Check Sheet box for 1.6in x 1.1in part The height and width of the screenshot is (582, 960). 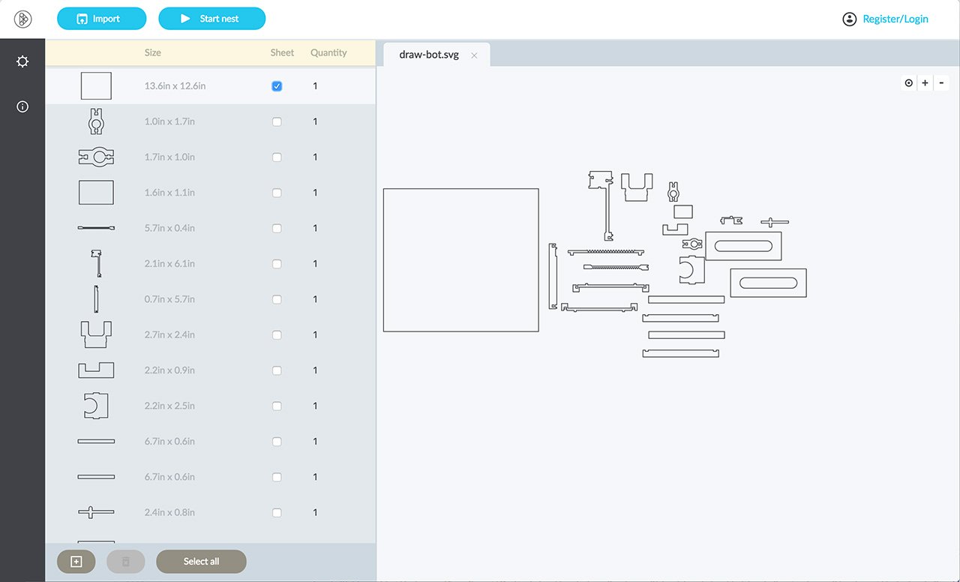[277, 193]
